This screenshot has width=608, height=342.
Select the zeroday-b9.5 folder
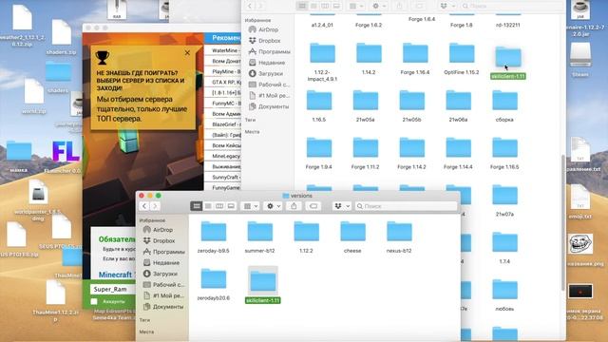tap(213, 237)
